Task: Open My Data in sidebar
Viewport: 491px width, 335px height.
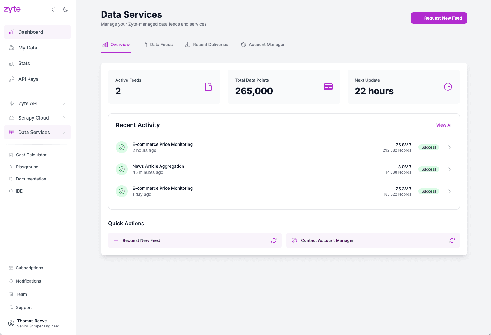Action: [37, 48]
